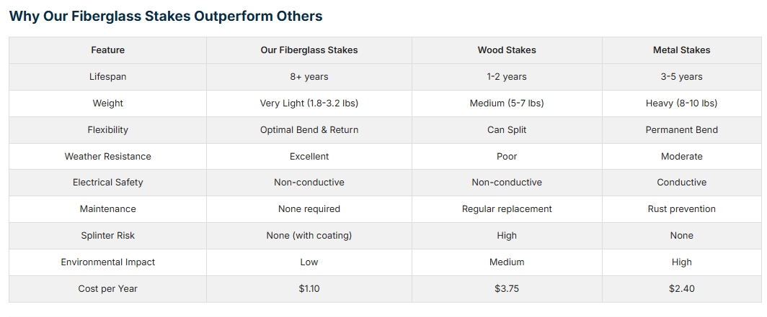The image size is (767, 317).
Task: Click the Regular replacement maintenance cell
Action: tap(507, 209)
